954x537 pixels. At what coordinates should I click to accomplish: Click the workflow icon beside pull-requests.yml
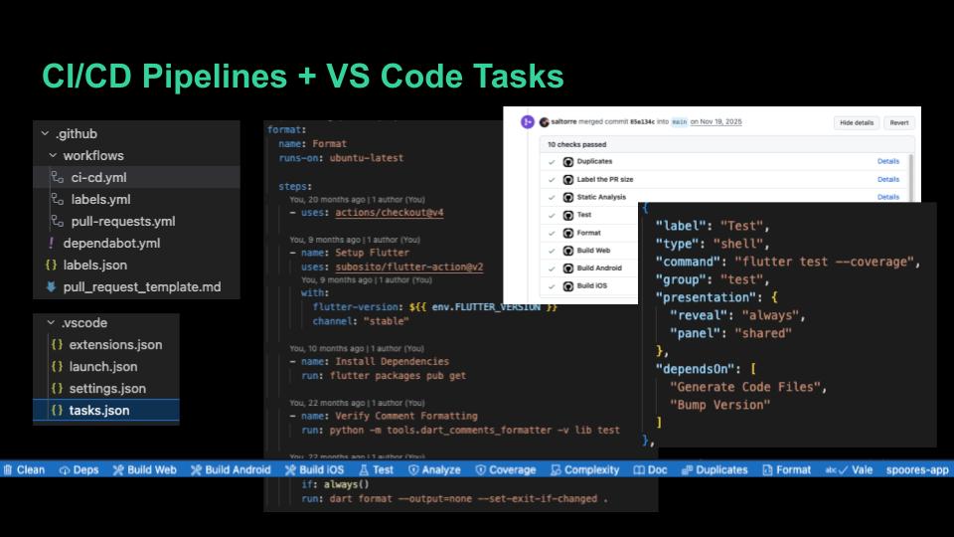[58, 221]
